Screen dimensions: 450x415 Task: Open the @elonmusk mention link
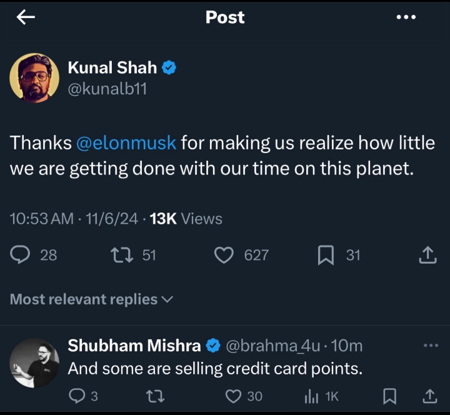pos(126,143)
